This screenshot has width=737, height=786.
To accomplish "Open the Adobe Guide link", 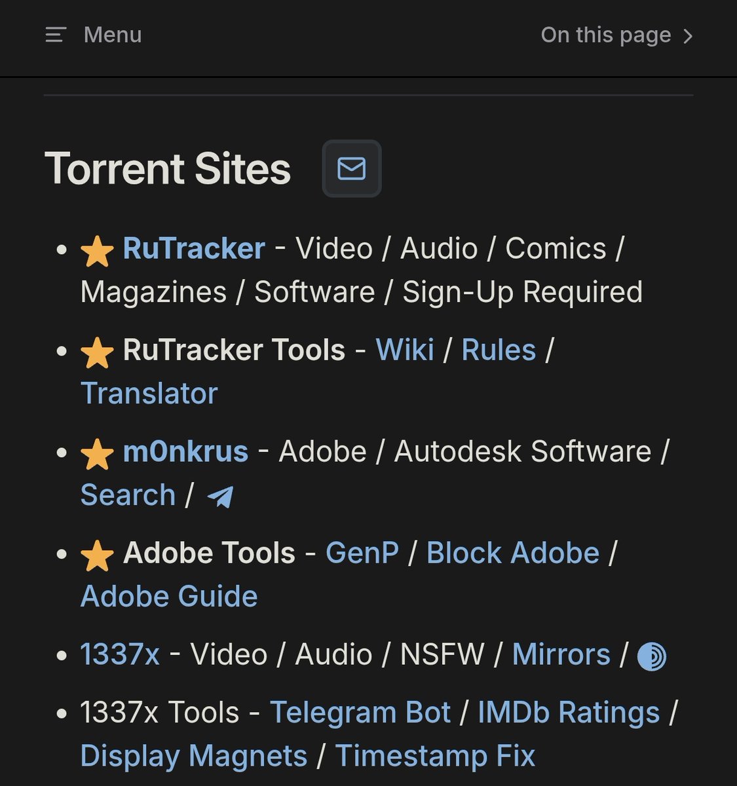I will [x=169, y=596].
